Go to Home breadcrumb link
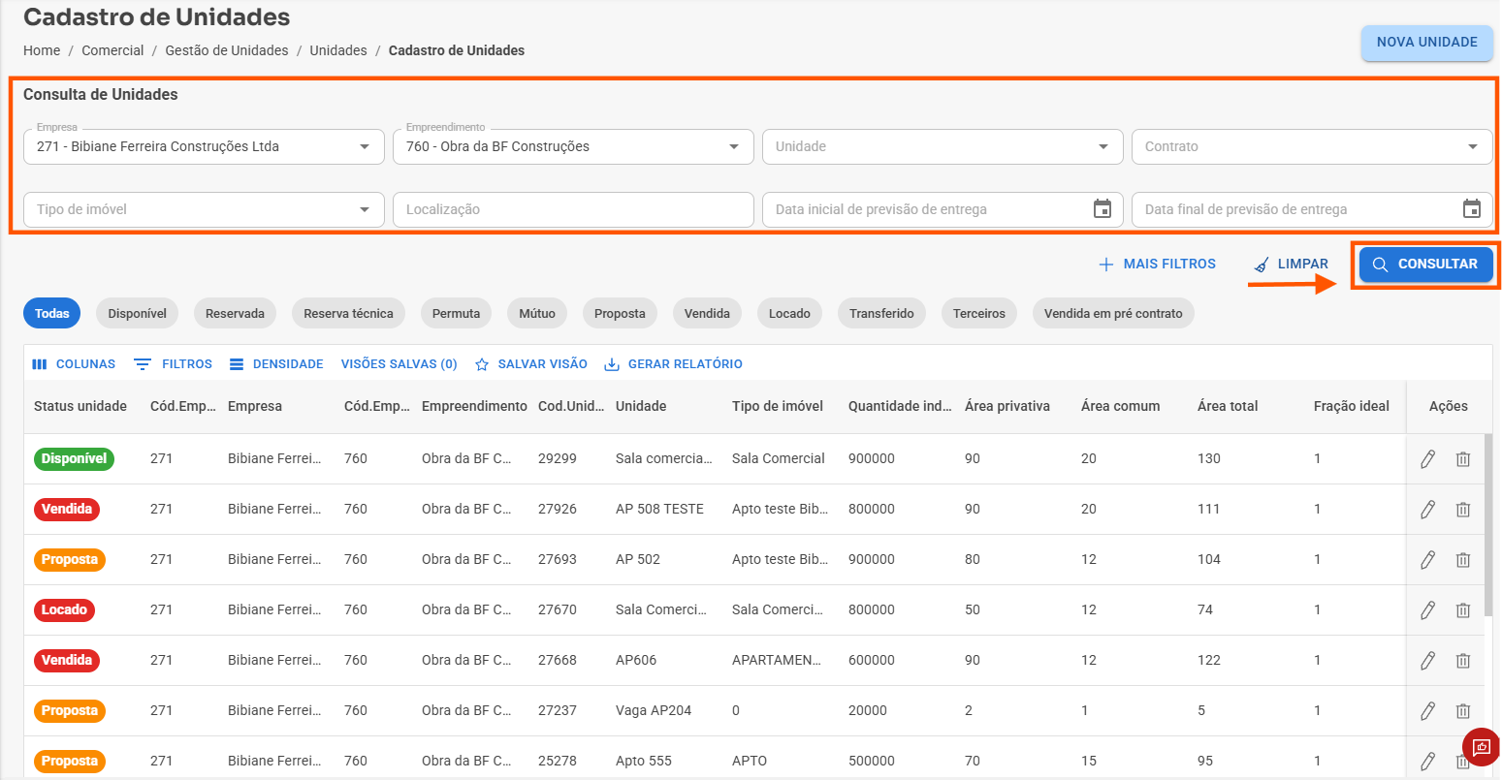The height and width of the screenshot is (780, 1502). (42, 50)
